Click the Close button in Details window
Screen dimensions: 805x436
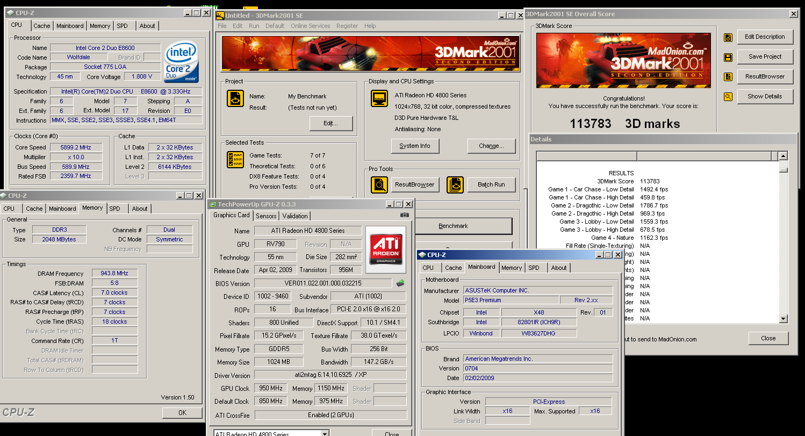[768, 339]
